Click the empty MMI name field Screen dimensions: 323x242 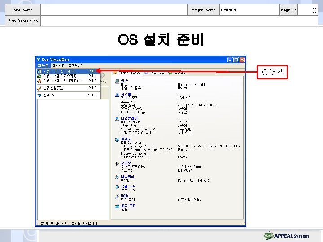[114, 10]
